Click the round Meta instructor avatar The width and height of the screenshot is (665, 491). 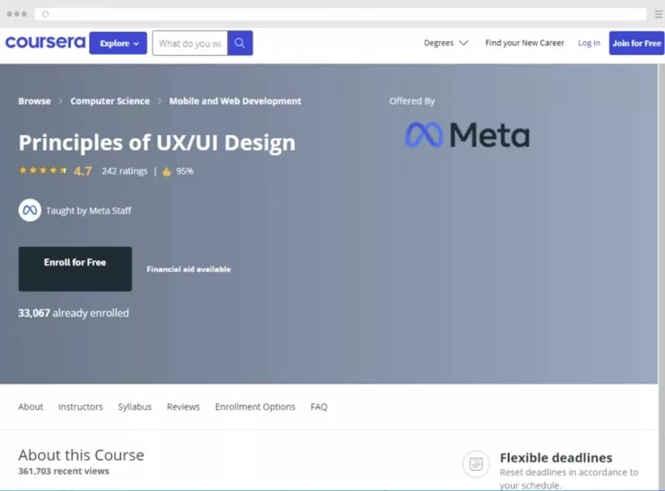coord(30,210)
